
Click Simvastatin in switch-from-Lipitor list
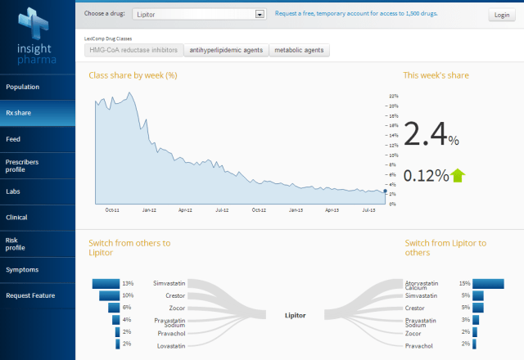pyautogui.click(x=421, y=295)
